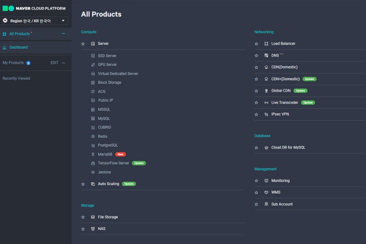Click the IPsec VPN icon
Image resolution: width=366 pixels, height=244 pixels.
point(266,114)
